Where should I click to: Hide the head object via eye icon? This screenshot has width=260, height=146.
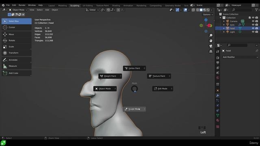tap(253, 28)
